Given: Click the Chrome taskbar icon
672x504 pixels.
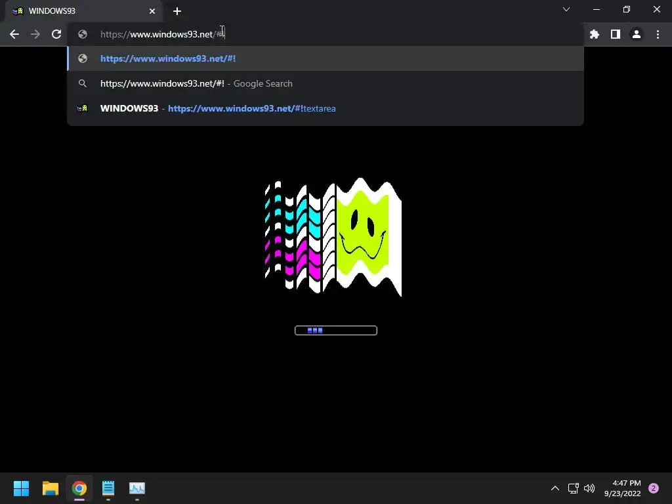Looking at the screenshot, I should [x=79, y=488].
